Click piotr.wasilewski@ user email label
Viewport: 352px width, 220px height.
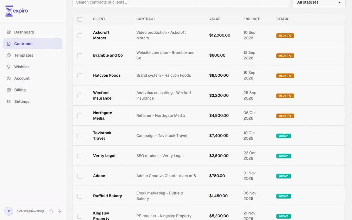(31, 211)
